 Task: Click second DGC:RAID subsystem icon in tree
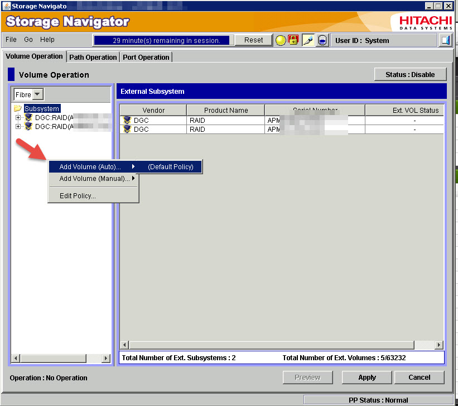[x=28, y=126]
